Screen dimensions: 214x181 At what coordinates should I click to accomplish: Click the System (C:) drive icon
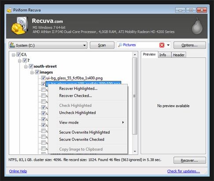tap(12, 45)
